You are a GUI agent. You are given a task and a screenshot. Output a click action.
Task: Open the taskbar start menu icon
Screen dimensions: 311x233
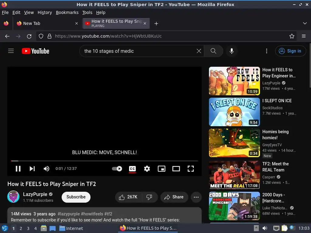5,228
